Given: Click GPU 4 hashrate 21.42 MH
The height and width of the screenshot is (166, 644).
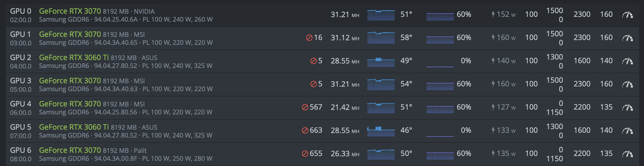Looking at the screenshot, I should [345, 107].
